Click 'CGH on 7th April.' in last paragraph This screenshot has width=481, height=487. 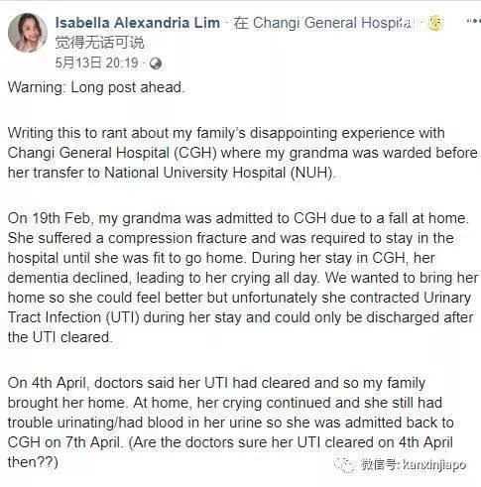[65, 442]
